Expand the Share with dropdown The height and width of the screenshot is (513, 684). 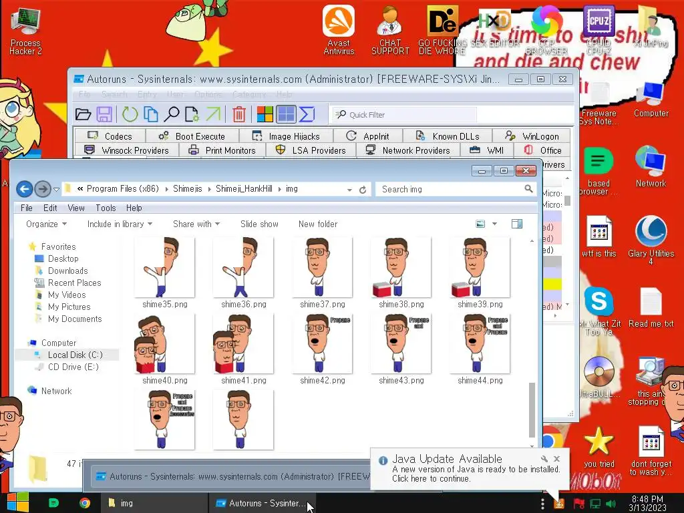pos(196,224)
